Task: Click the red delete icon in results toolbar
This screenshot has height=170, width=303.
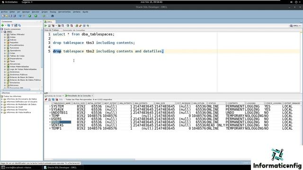Action: pyautogui.click(x=57, y=100)
